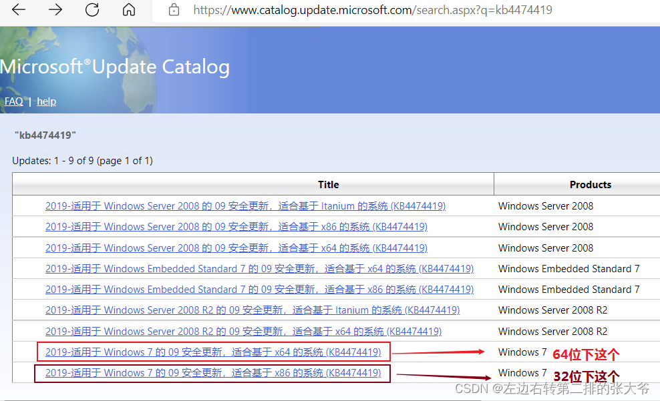This screenshot has height=401, width=660.
Task: Reload the page with the Refresh icon
Action: (x=92, y=9)
